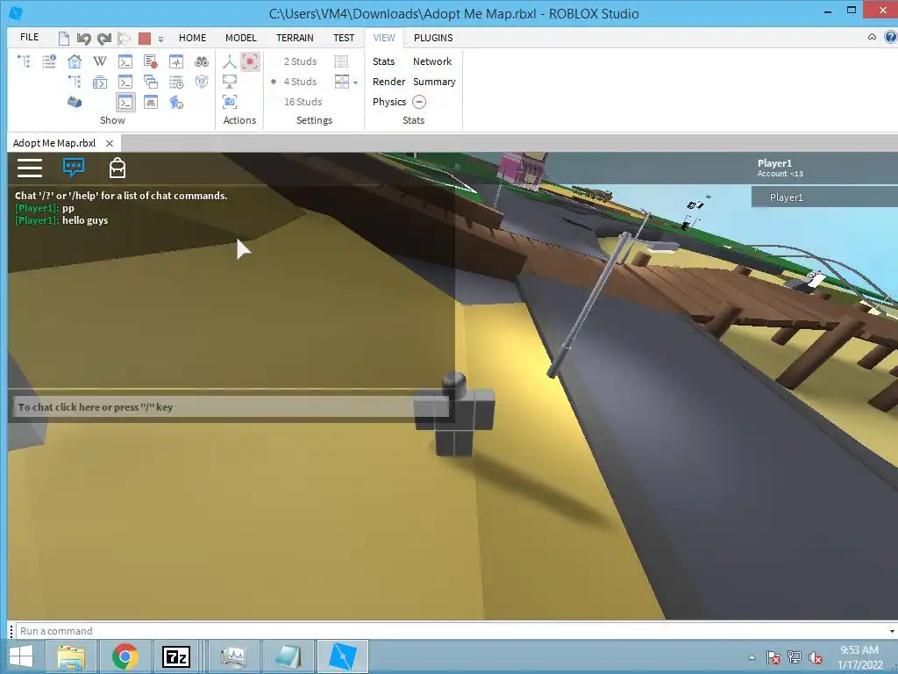Viewport: 898px width, 674px height.
Task: Select the Adopt Me Map.rbxl document tab
Action: tap(63, 143)
